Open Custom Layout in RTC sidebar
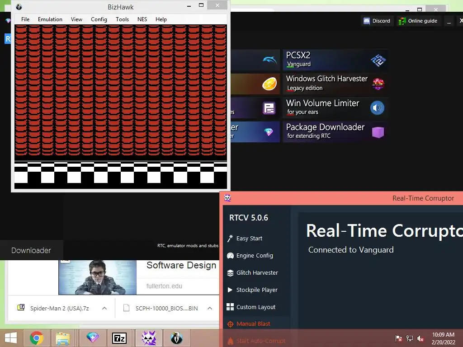The width and height of the screenshot is (463, 347). coord(255,307)
